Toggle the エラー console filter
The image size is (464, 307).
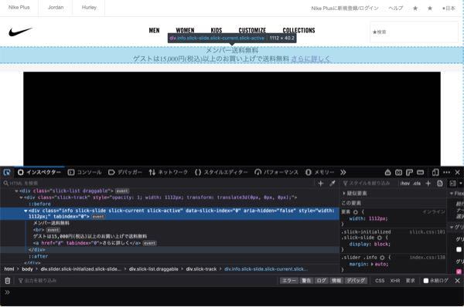click(289, 281)
